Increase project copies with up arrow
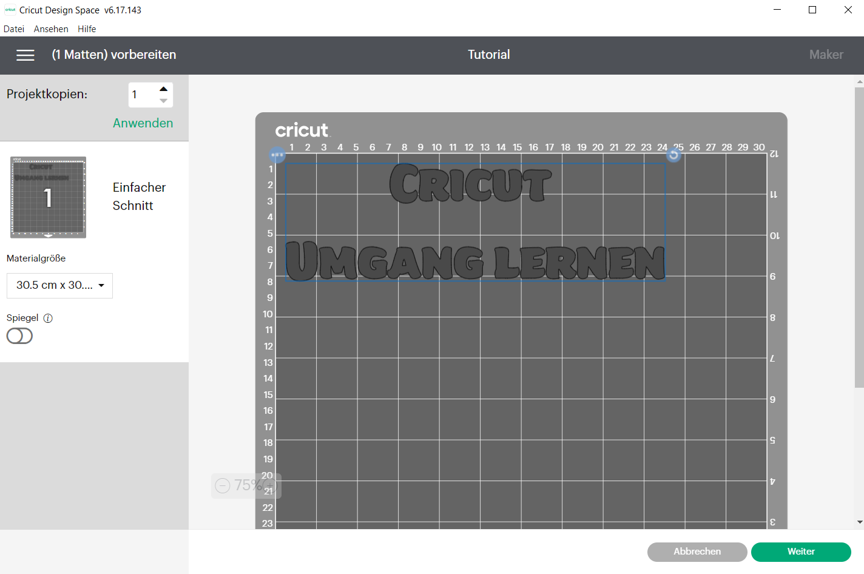This screenshot has width=864, height=574. (163, 89)
